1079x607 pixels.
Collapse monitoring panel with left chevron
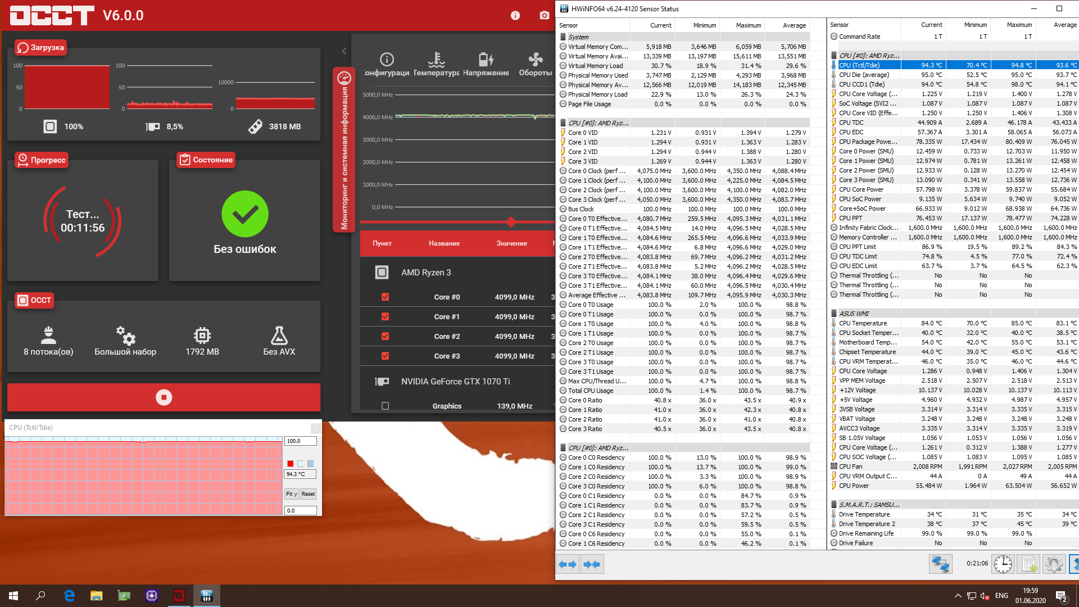(344, 51)
